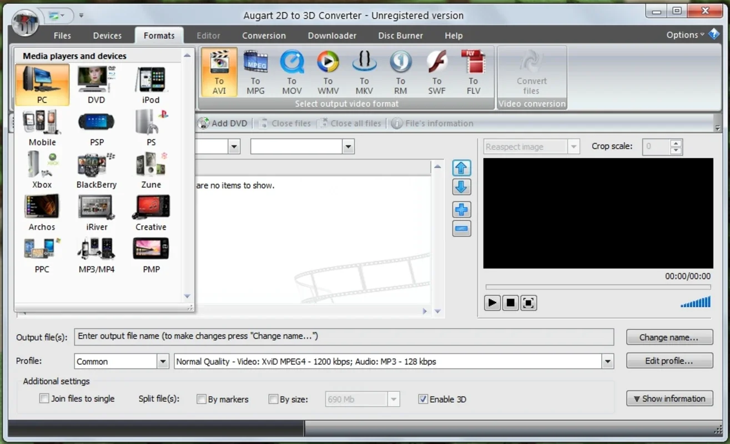Set output format To AVI

click(x=219, y=72)
